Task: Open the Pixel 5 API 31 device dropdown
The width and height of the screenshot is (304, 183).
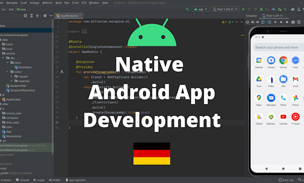Action: [x=225, y=9]
